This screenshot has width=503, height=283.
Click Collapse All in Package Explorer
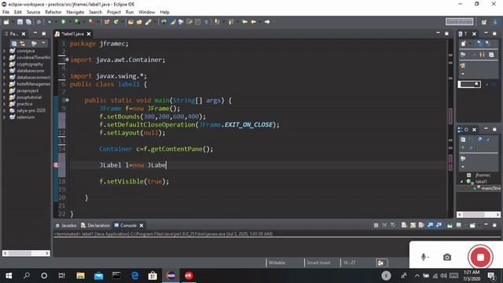click(x=14, y=43)
